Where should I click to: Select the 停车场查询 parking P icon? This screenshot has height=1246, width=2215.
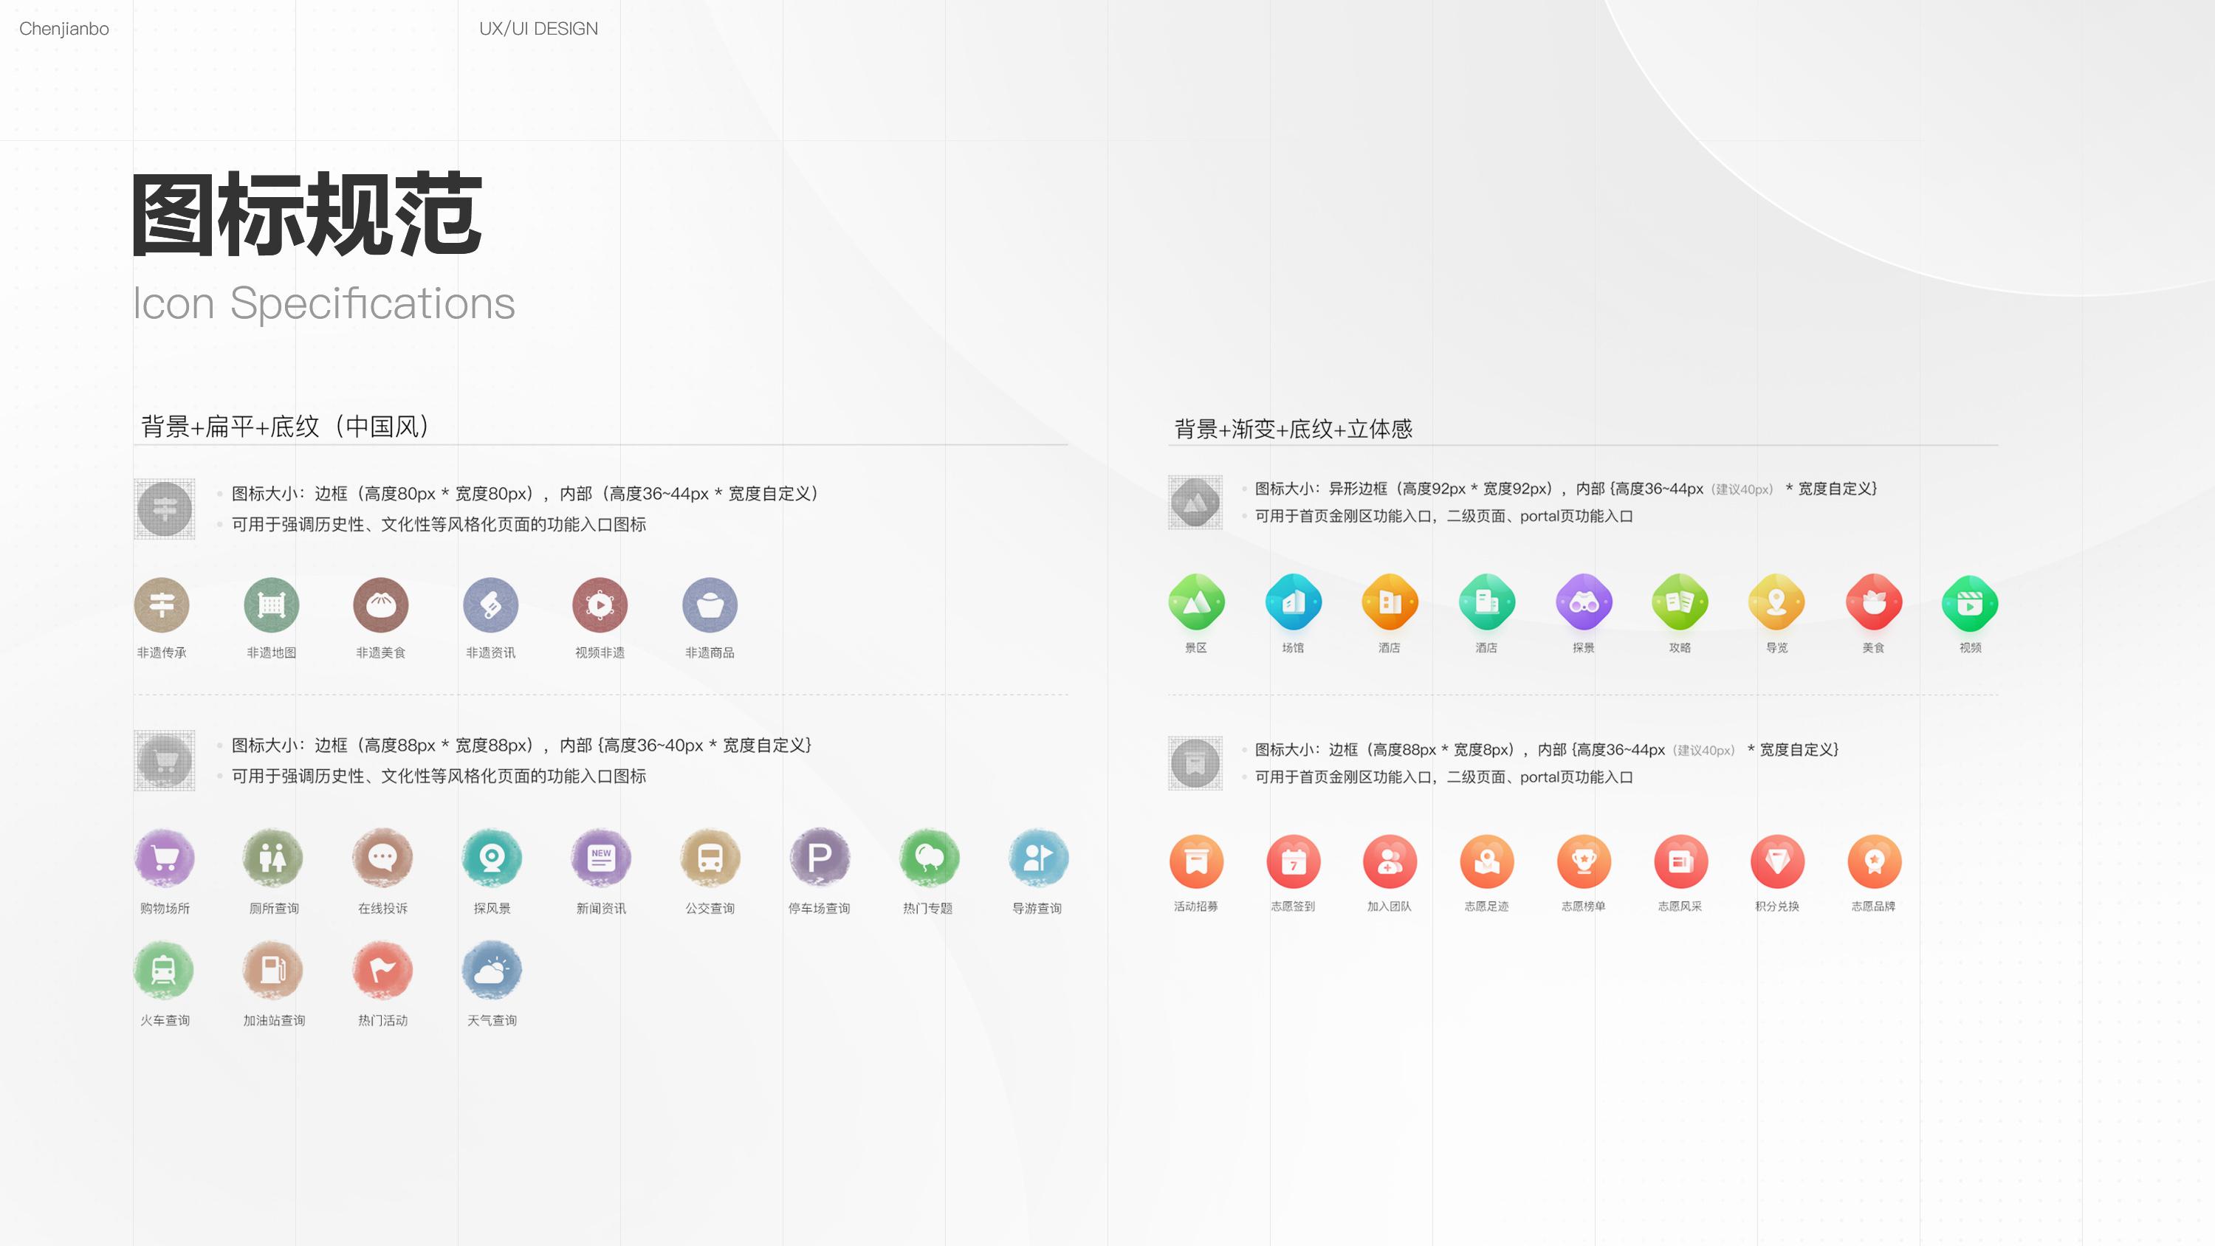[820, 857]
